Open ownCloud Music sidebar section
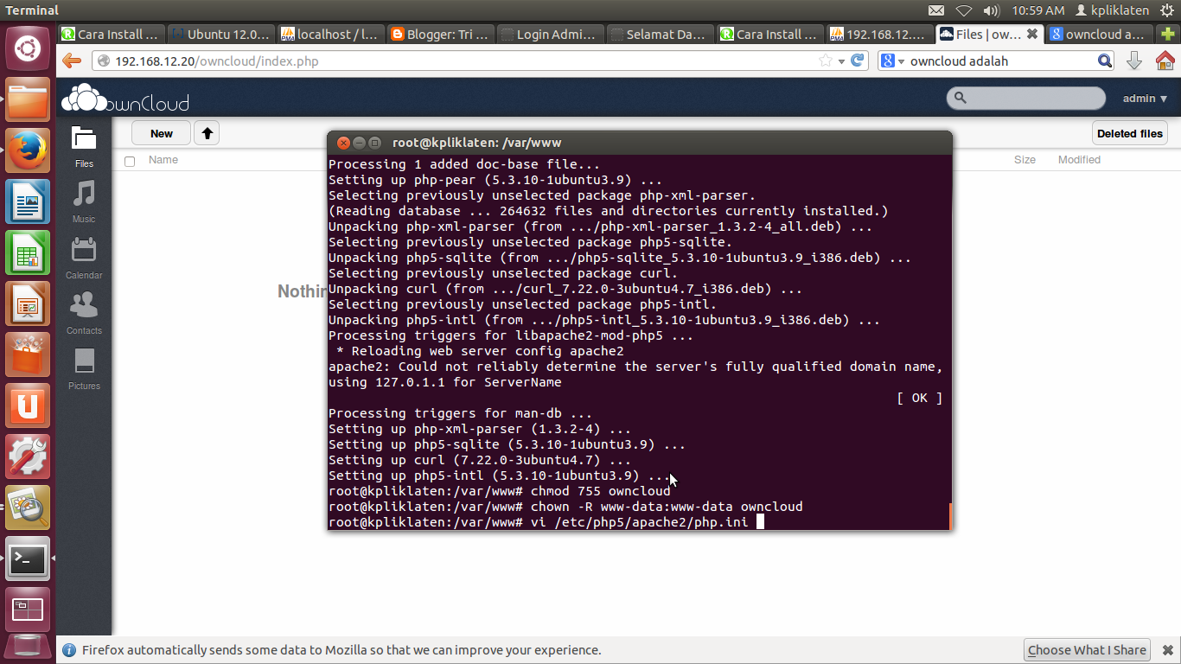 pyautogui.click(x=84, y=201)
